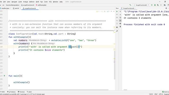Viewport: 169px width, 95px height.
Task: Toggle Scroll to End in console
Action: pyautogui.click(x=120, y=21)
